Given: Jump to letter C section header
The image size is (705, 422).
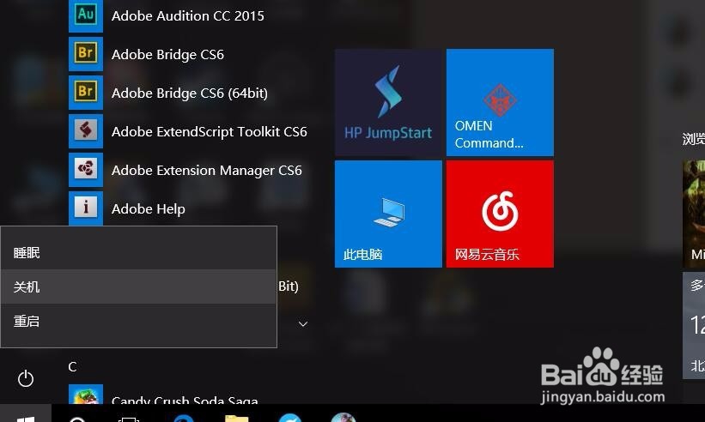Looking at the screenshot, I should (72, 367).
